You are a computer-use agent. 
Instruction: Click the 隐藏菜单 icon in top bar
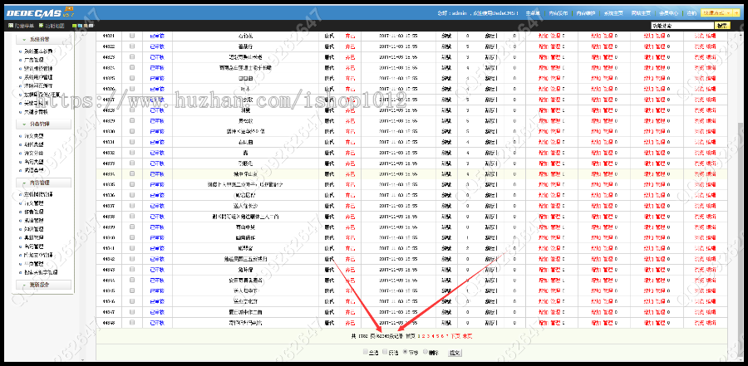click(x=9, y=27)
